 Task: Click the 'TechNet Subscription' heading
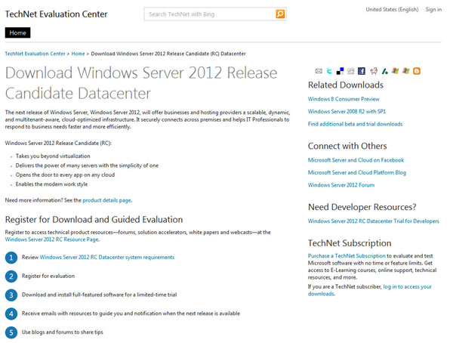click(x=350, y=243)
